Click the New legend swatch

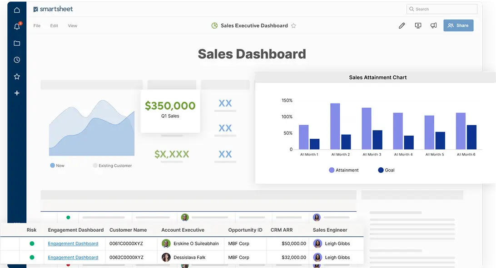(53, 166)
